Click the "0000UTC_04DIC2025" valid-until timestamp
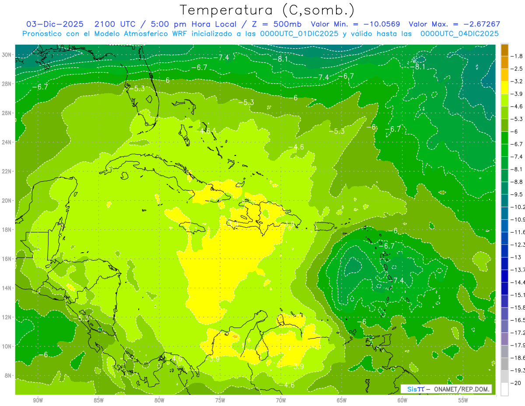The height and width of the screenshot is (406, 525). point(459,34)
